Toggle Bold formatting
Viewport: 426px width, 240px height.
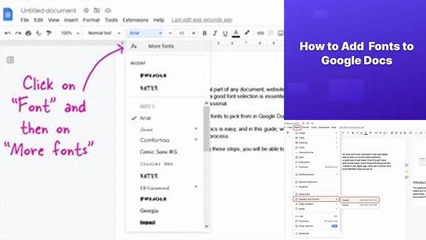[x=205, y=33]
